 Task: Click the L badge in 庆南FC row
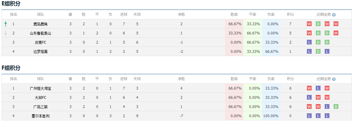point(309,42)
